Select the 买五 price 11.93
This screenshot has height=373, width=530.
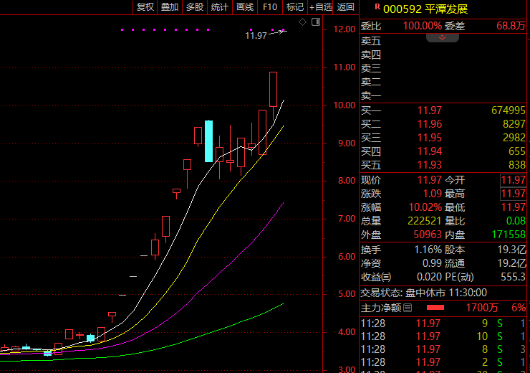(429, 165)
